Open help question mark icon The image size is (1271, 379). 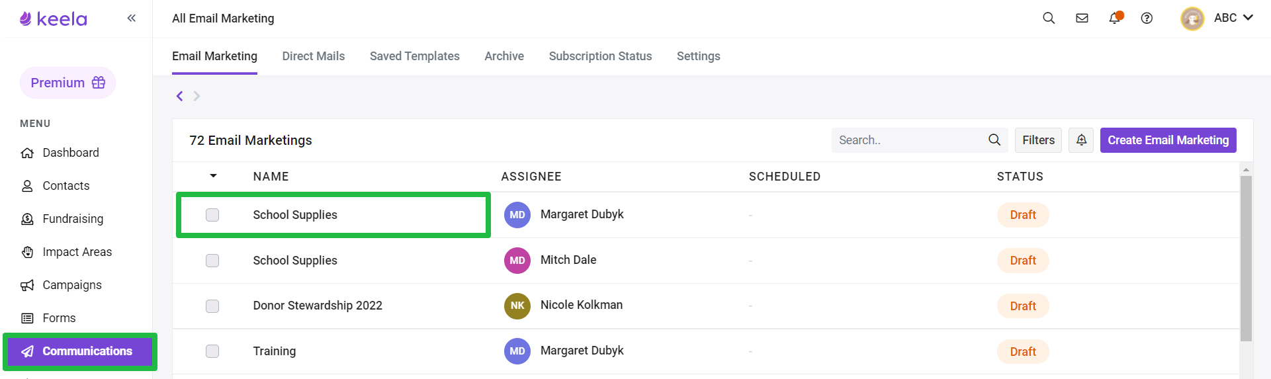(1147, 19)
